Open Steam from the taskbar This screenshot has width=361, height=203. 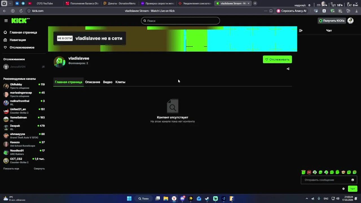pyautogui.click(x=207, y=198)
